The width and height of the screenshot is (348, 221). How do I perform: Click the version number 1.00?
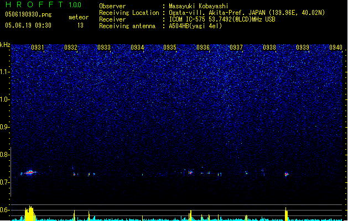tap(75, 5)
